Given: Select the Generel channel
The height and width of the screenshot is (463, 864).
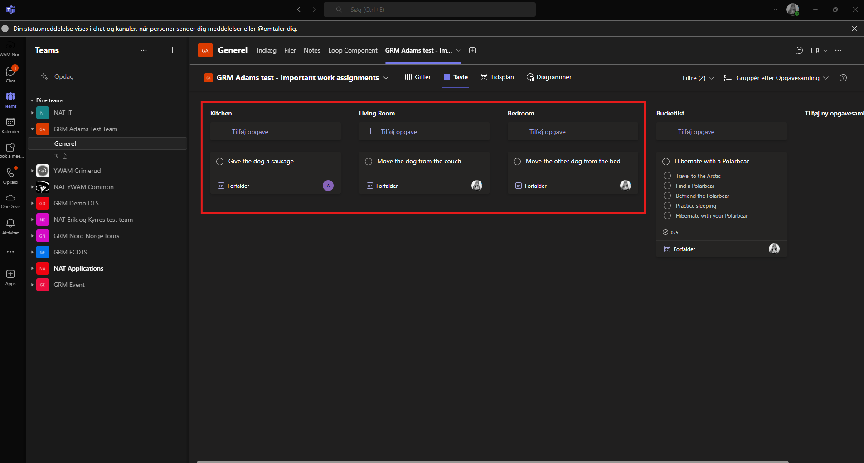Looking at the screenshot, I should click(x=107, y=143).
